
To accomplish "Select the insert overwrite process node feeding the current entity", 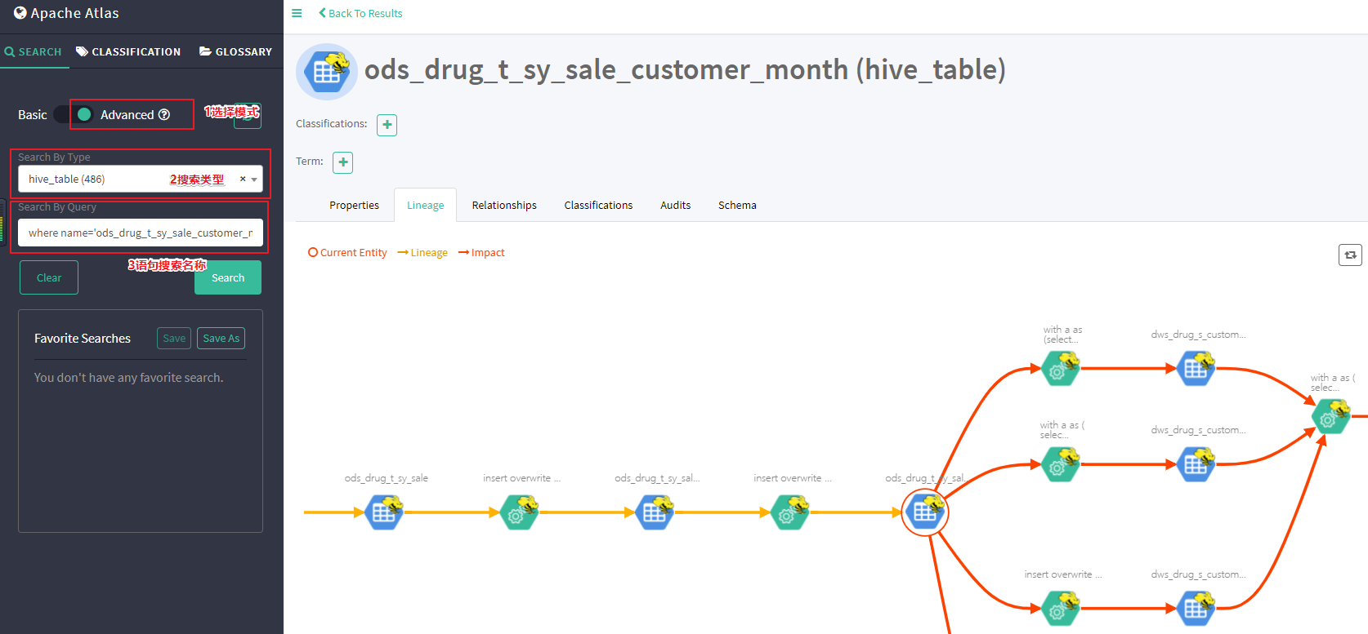I will point(790,512).
